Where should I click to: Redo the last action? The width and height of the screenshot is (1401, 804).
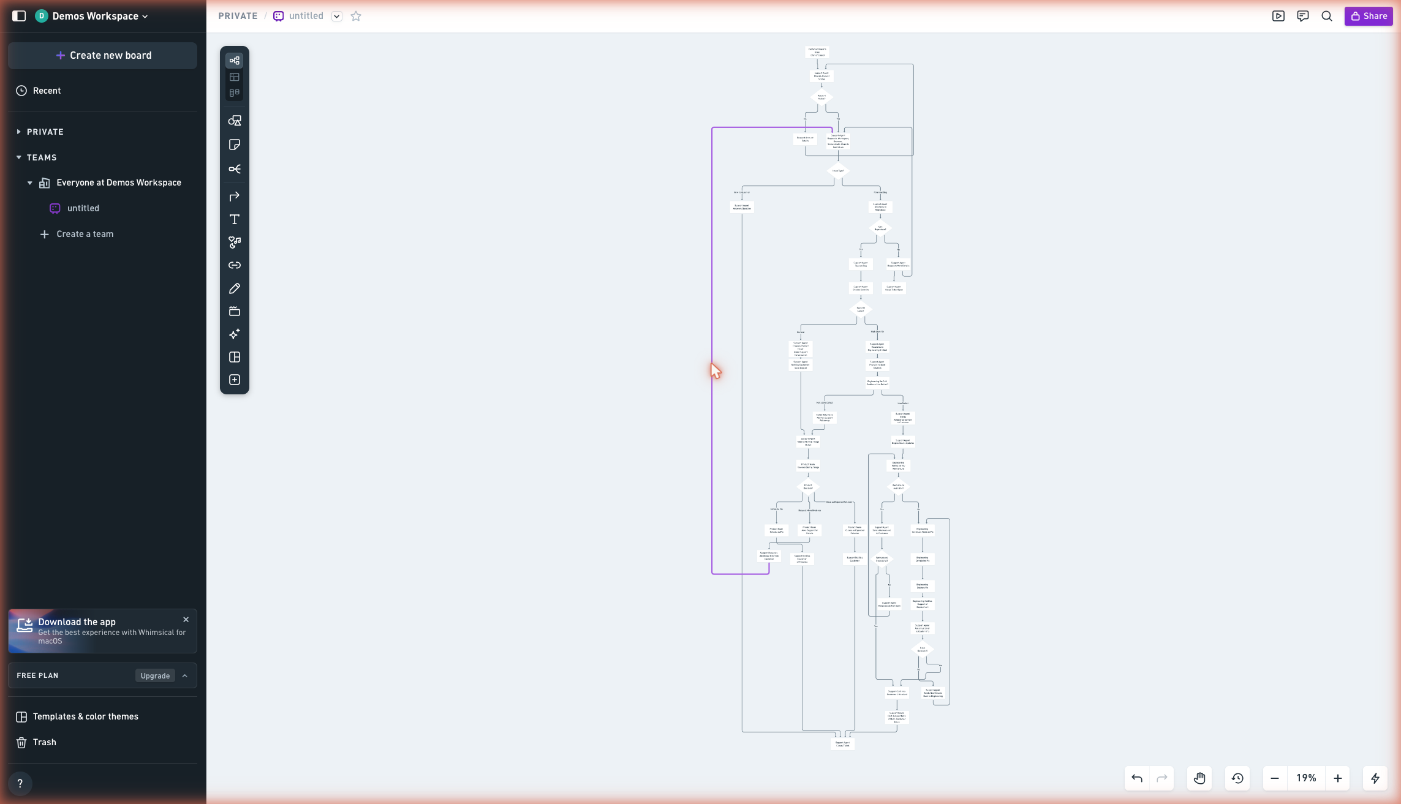pyautogui.click(x=1162, y=778)
